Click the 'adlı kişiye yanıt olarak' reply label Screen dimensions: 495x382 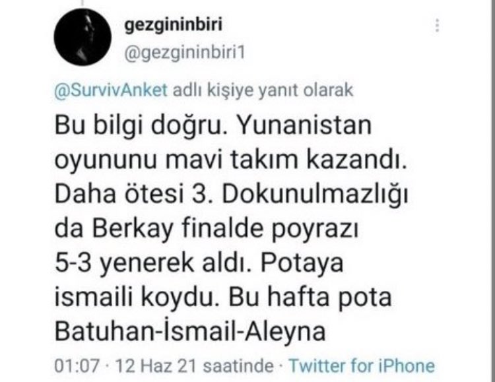pos(263,90)
